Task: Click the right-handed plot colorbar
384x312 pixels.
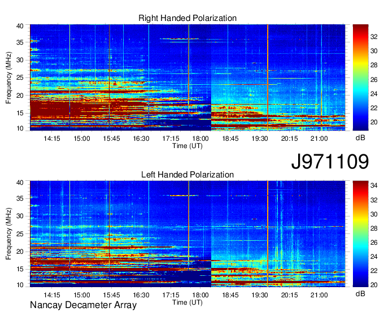Action: [360, 77]
